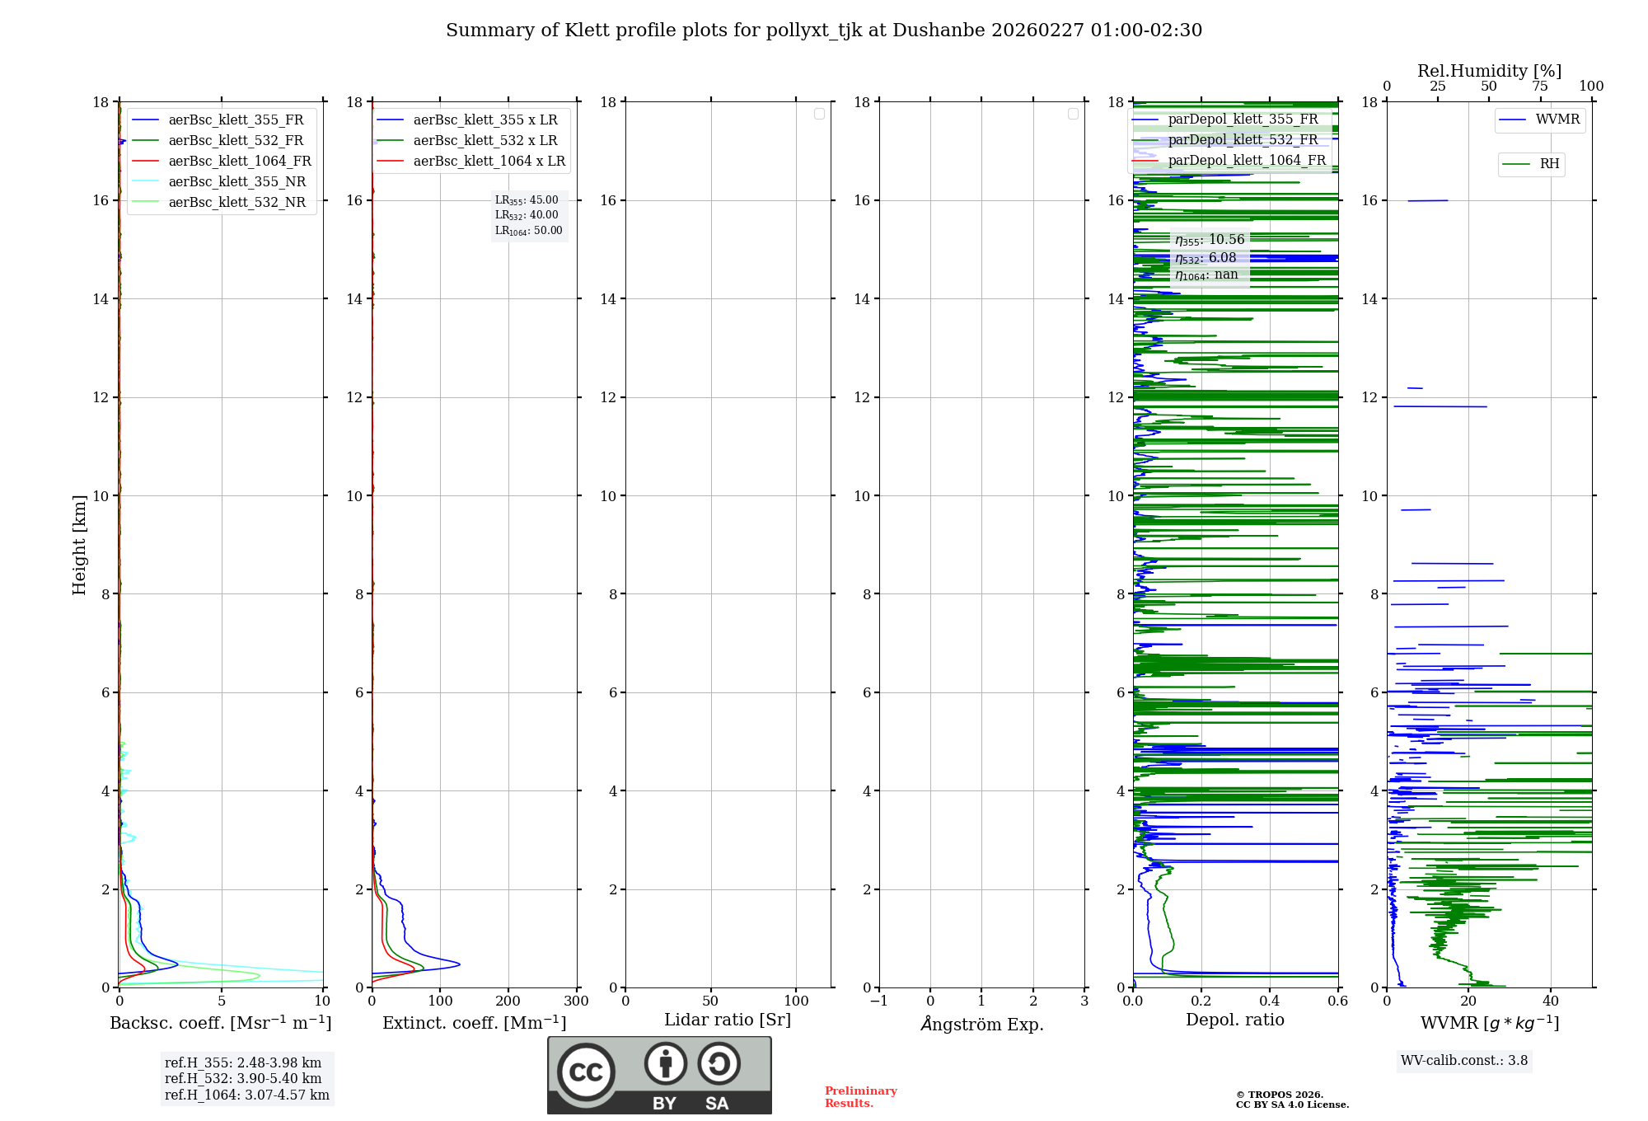1648x1121 pixels.
Task: Click the Preliminary Results red text
Action: click(x=860, y=1096)
